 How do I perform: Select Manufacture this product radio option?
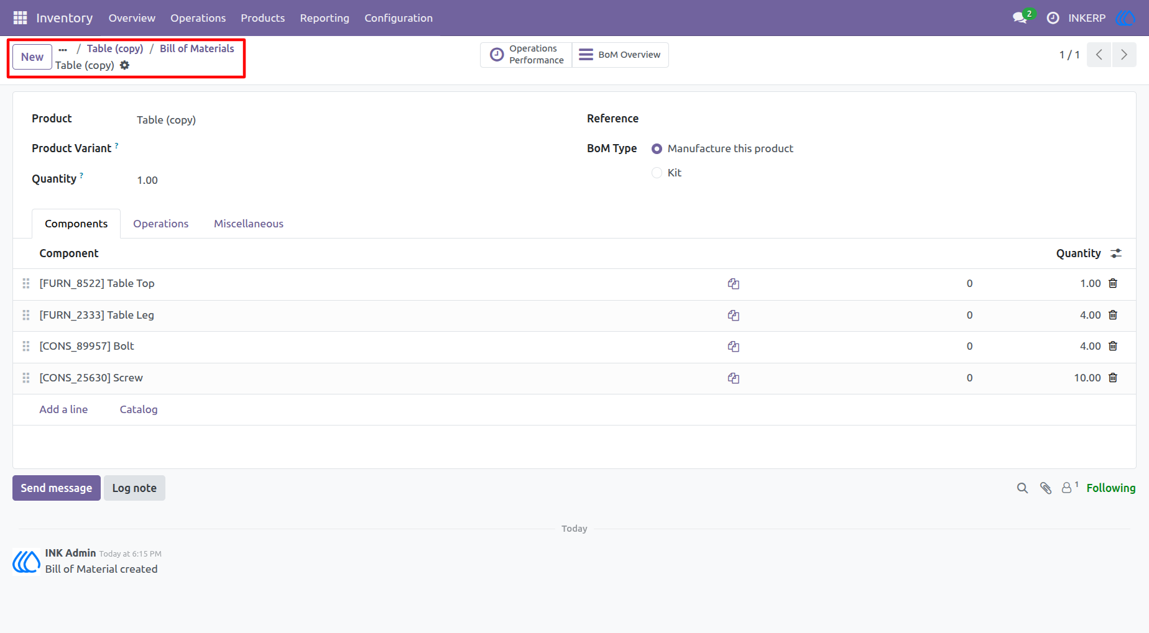tap(657, 148)
